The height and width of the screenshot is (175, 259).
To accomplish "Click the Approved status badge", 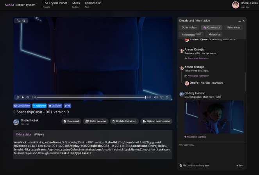I will pos(39,105).
